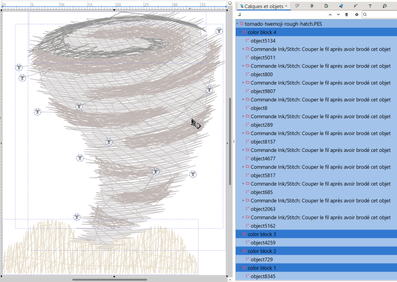Collapse the color block 1 group
397x282 pixels.
coord(240,268)
